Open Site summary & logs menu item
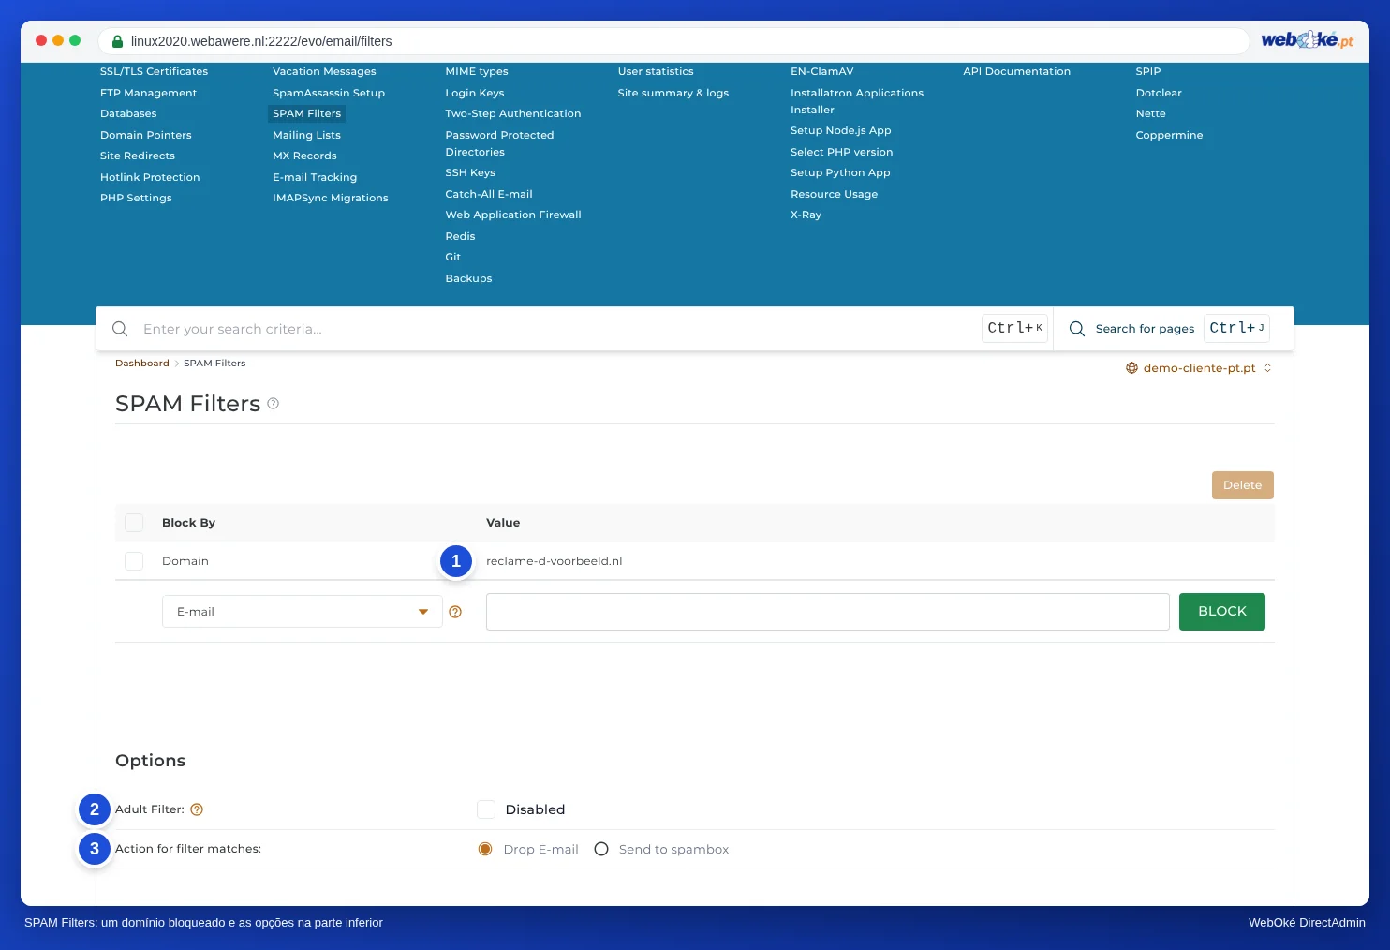 tap(673, 93)
